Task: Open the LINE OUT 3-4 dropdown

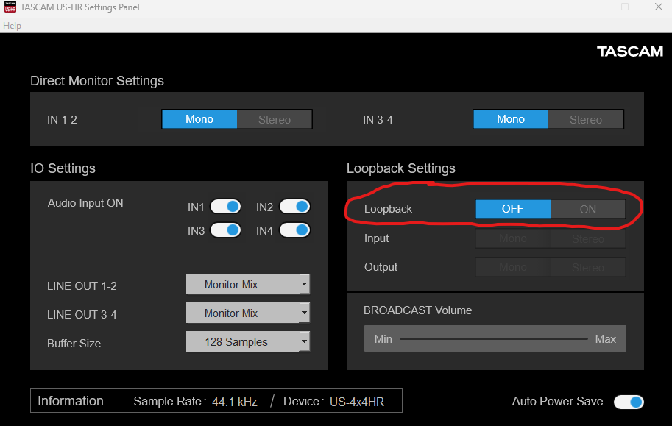Action: click(248, 313)
